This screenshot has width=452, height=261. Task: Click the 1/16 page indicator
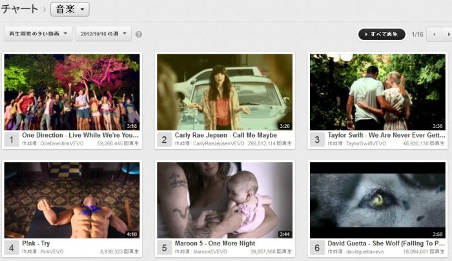point(417,34)
